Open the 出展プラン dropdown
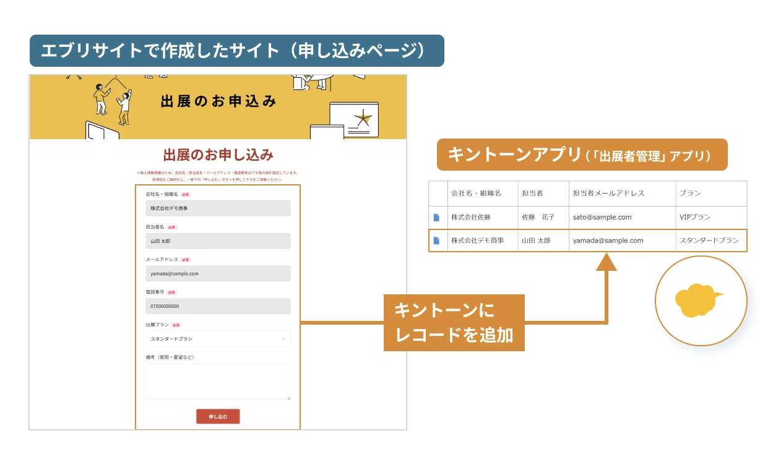 click(218, 339)
